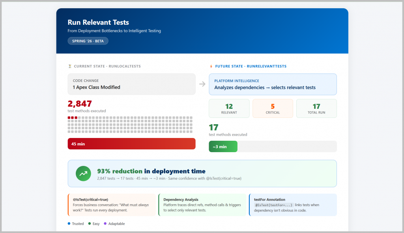The width and height of the screenshot is (404, 233).
Task: Click the red dots in the test grid
Action: 73,117
